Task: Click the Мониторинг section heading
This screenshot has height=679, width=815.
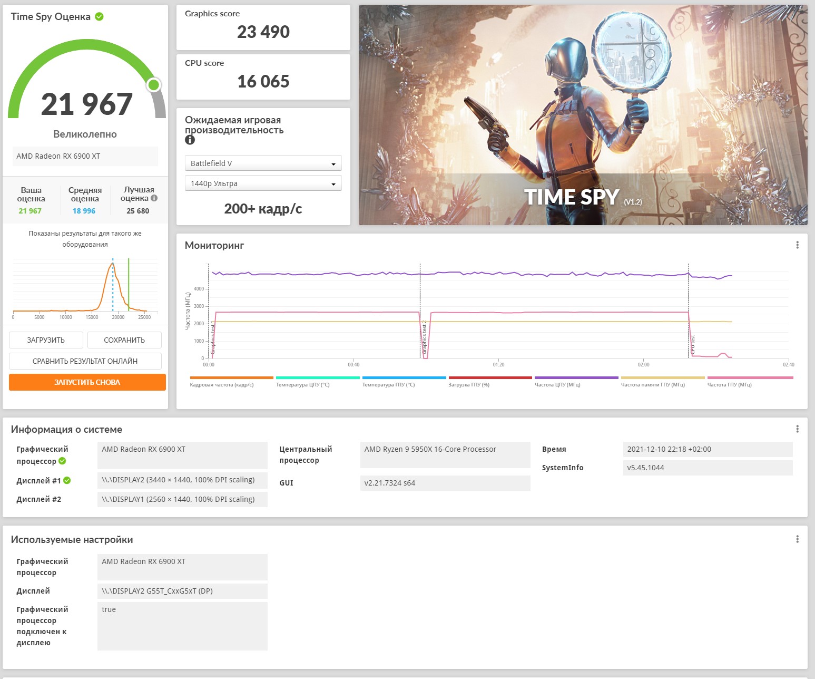Action: 214,245
